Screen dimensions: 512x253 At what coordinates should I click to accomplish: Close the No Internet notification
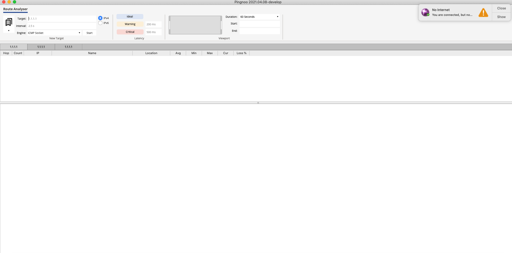(501, 8)
